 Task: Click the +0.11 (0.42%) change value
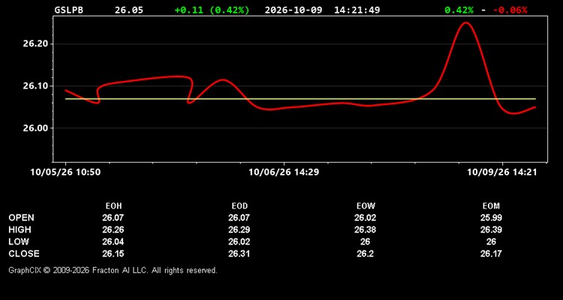pyautogui.click(x=212, y=10)
